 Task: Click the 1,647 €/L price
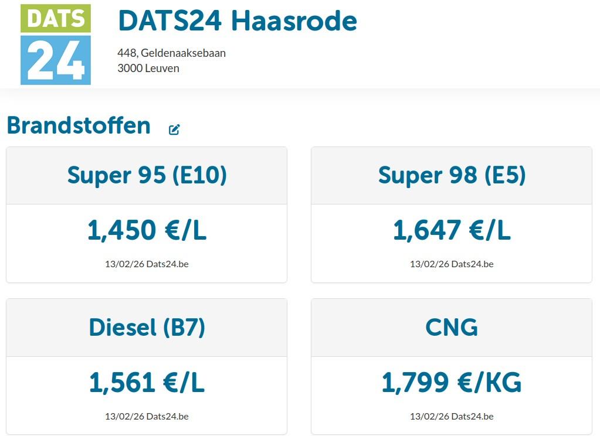[x=452, y=230]
